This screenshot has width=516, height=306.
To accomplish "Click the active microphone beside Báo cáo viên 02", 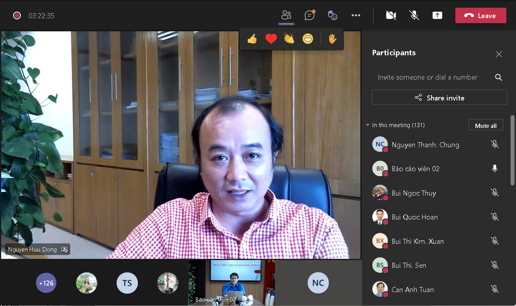I will tap(494, 168).
